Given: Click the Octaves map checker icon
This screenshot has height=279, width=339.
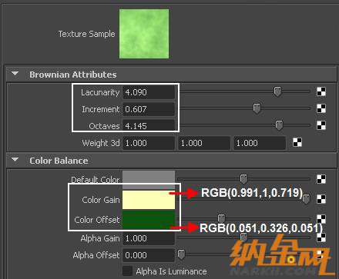Looking at the screenshot, I should click(x=321, y=125).
